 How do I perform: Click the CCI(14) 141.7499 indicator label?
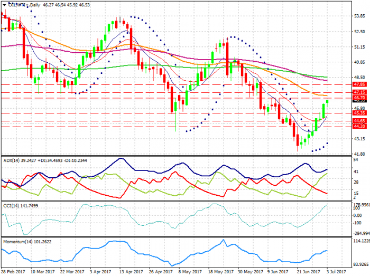click(21, 206)
